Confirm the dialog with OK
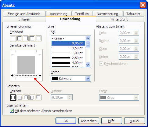 pyautogui.click(x=66, y=121)
